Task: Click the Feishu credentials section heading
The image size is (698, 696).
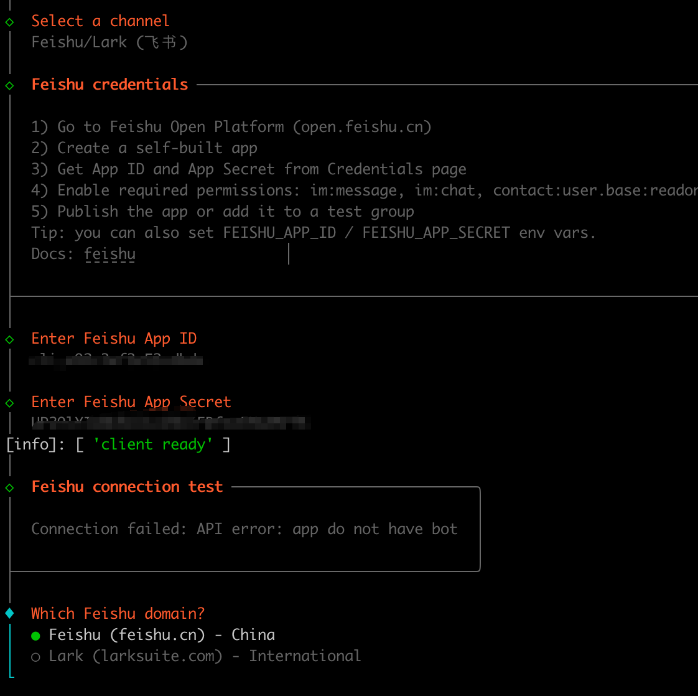Action: (109, 85)
